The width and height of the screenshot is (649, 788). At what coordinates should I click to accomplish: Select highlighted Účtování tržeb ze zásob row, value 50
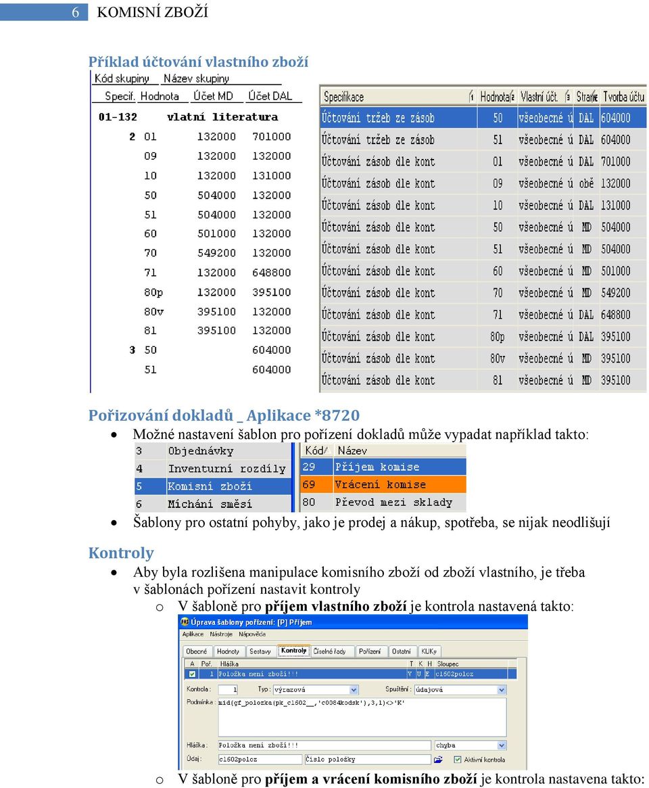[x=483, y=118]
